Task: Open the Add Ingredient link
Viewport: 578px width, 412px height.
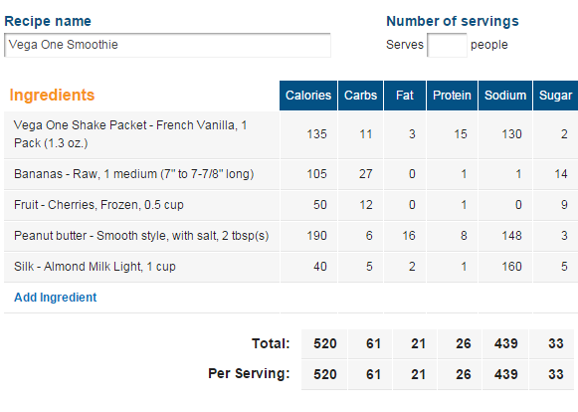Action: pos(56,298)
